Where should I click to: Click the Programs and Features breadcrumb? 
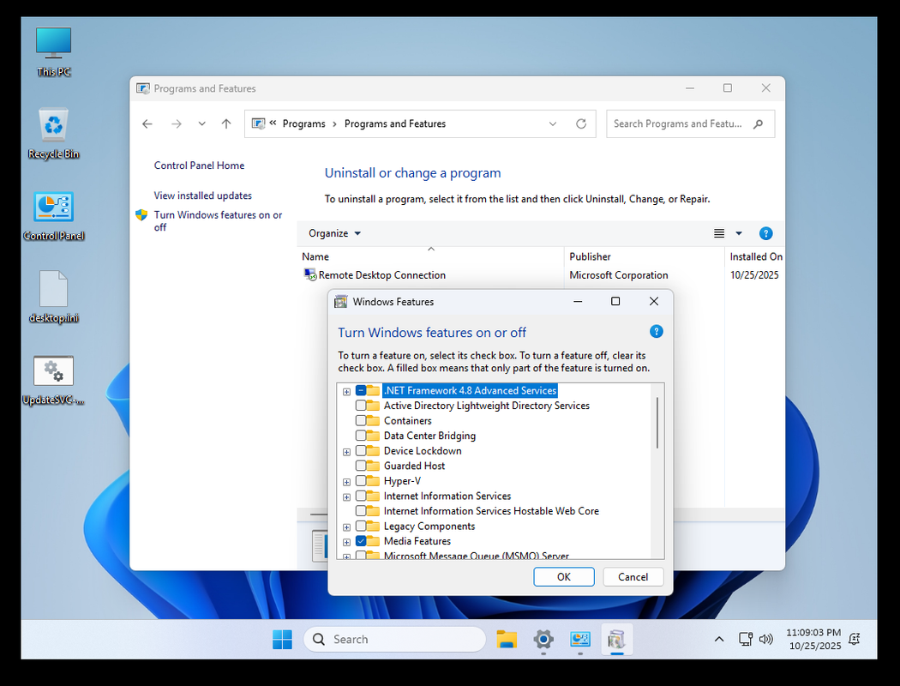pos(395,123)
